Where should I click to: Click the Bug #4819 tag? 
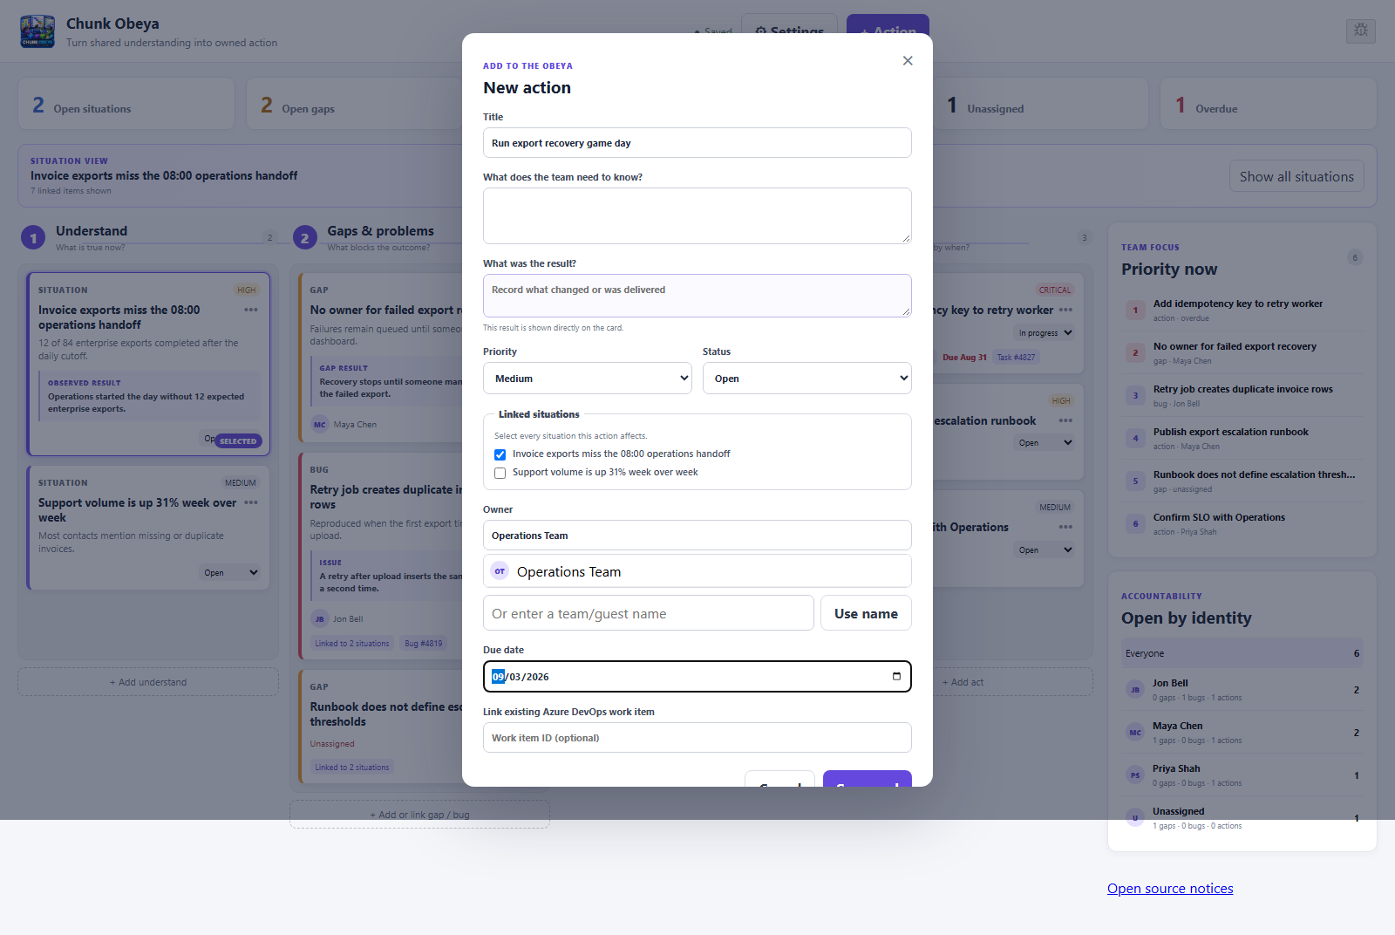[424, 644]
